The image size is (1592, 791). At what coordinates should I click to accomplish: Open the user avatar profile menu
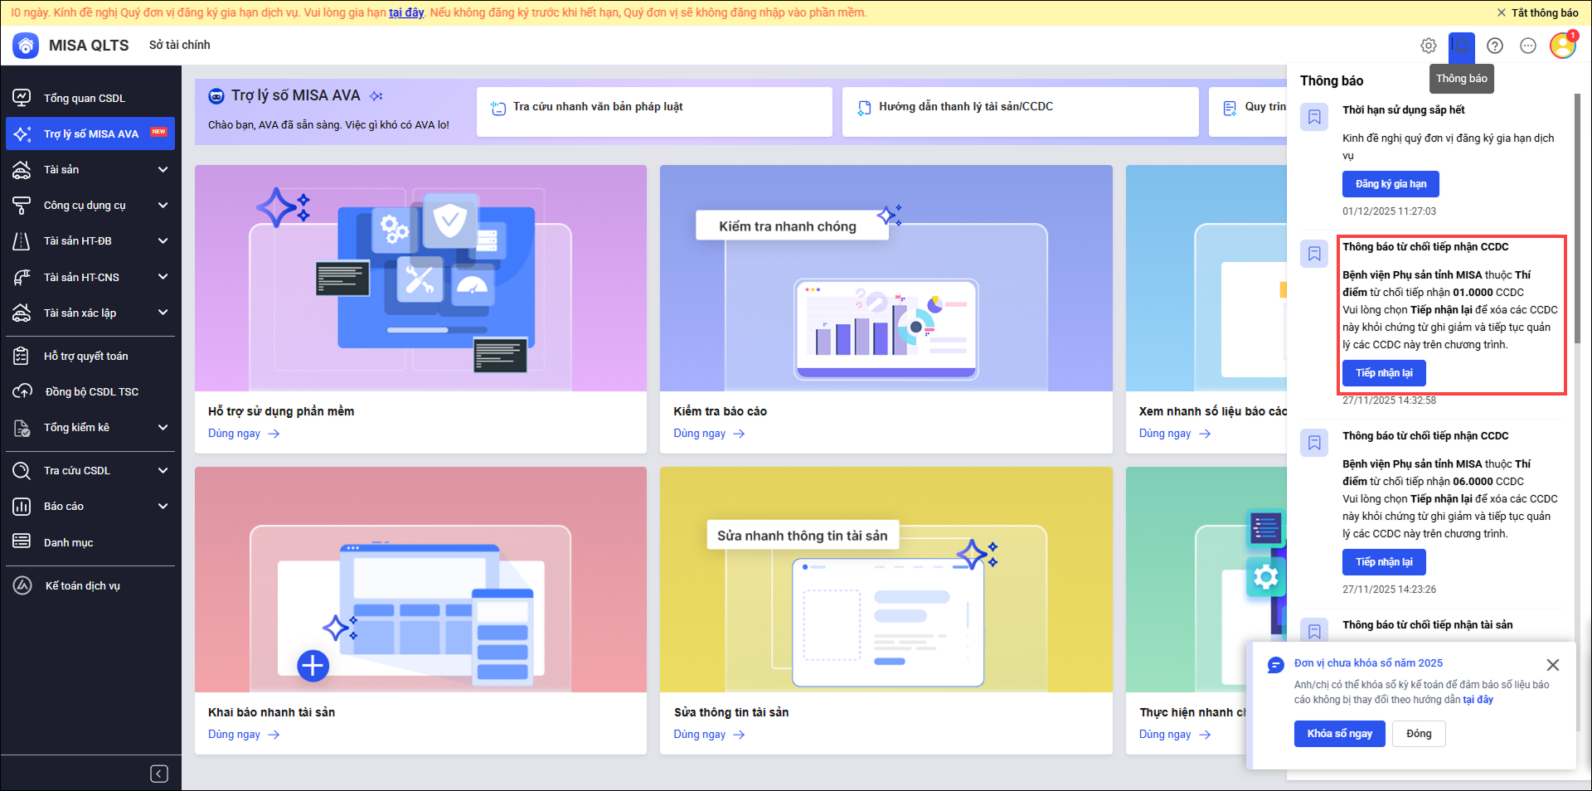[1563, 46]
